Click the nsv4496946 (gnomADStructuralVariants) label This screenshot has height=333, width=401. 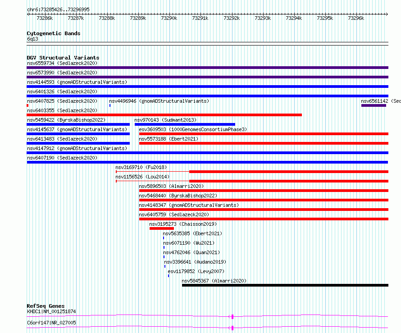(159, 101)
